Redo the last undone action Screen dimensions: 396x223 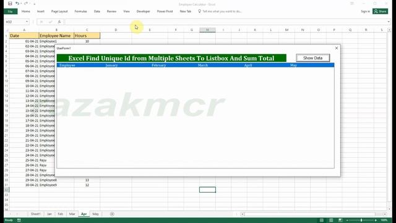coord(26,4)
